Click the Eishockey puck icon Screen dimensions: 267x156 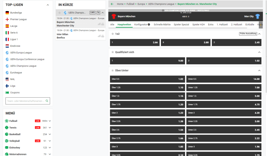[7, 147]
